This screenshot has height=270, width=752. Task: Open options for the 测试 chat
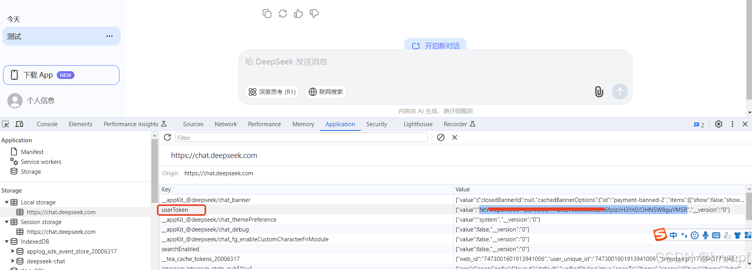click(110, 36)
